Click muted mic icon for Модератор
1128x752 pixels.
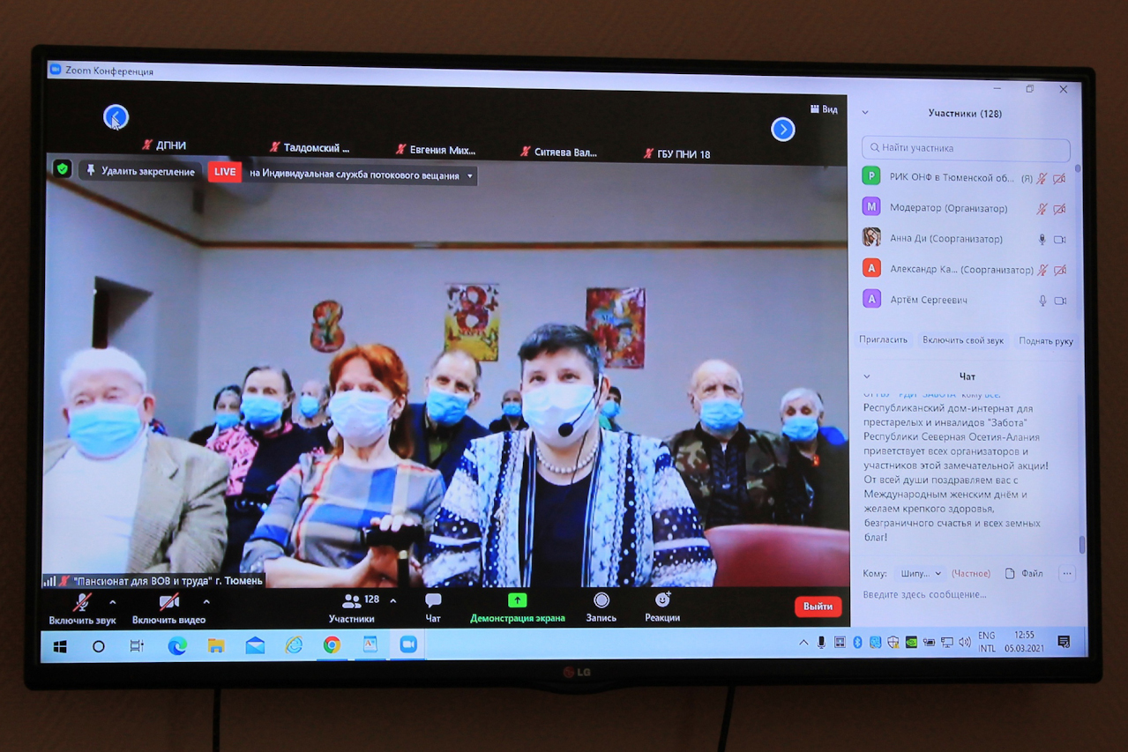pos(1042,209)
